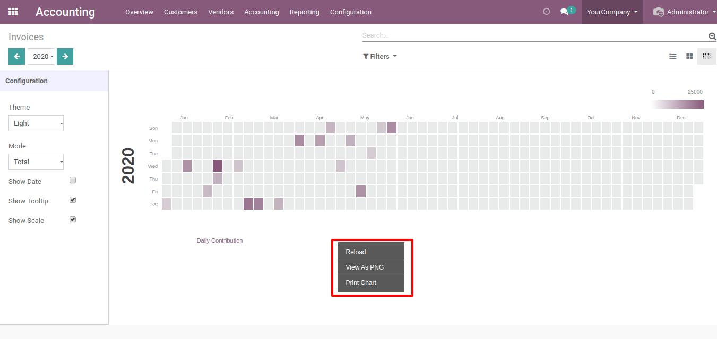Open the apps grid menu icon
Viewport: 717px width, 339px height.
tap(13, 12)
